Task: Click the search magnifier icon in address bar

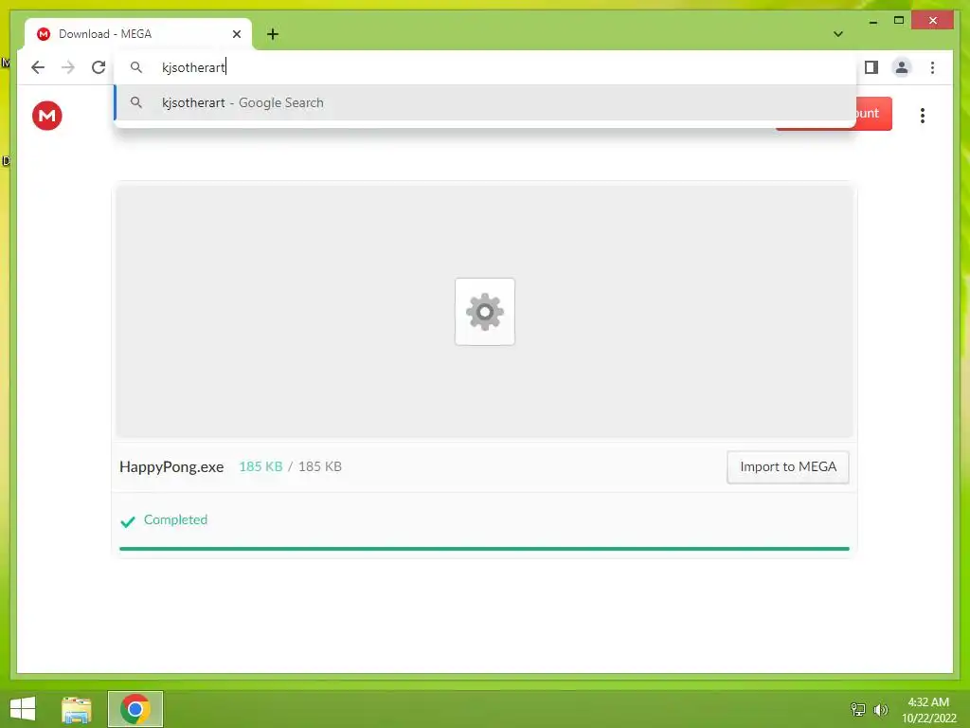Action: [136, 67]
